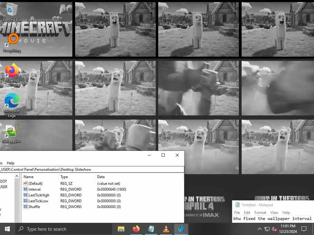Screen dimensions: 314x235
Task: Open File Explorer from the taskbar
Action: (x=121, y=229)
